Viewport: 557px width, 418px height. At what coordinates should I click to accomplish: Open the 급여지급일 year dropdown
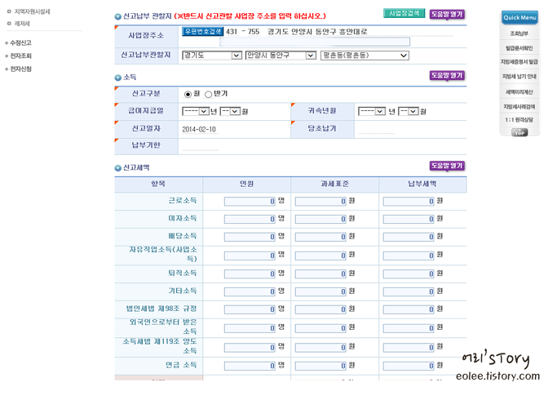(196, 111)
